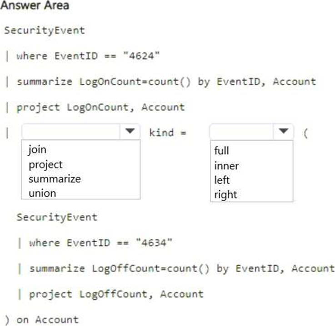Pick the right join kind

click(x=225, y=195)
